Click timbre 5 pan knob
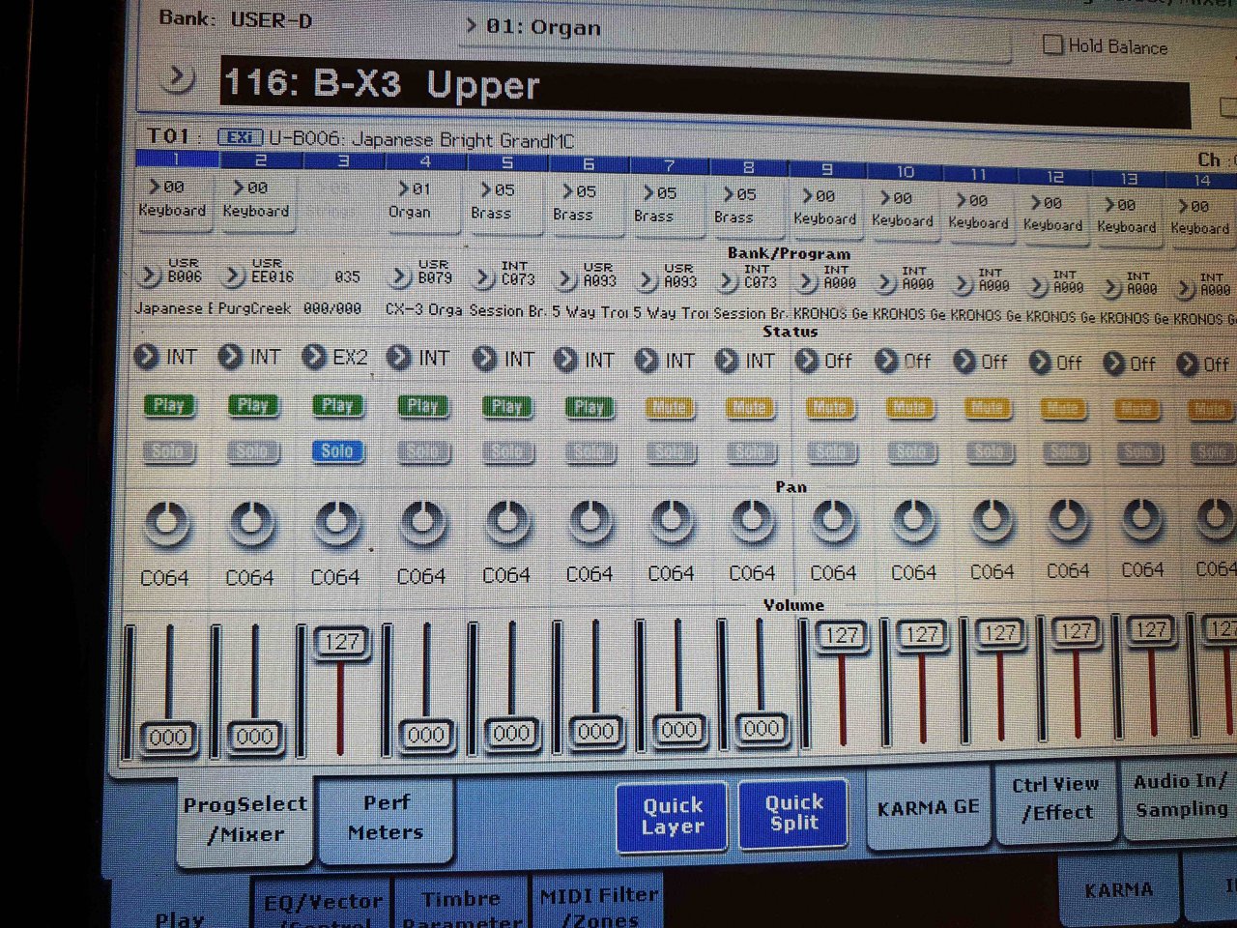This screenshot has width=1237, height=928. click(507, 523)
